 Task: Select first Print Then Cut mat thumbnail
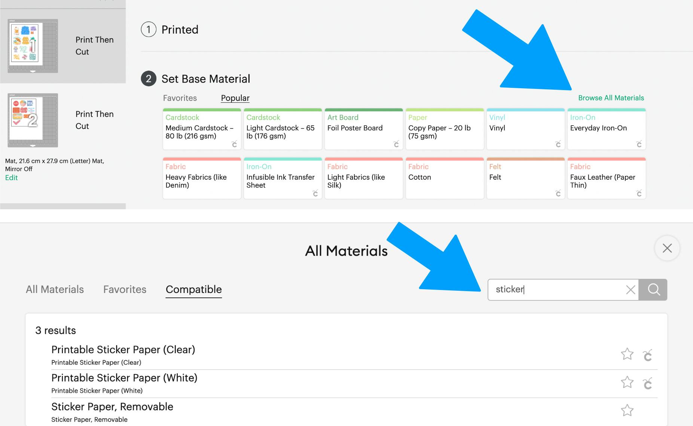(33, 46)
